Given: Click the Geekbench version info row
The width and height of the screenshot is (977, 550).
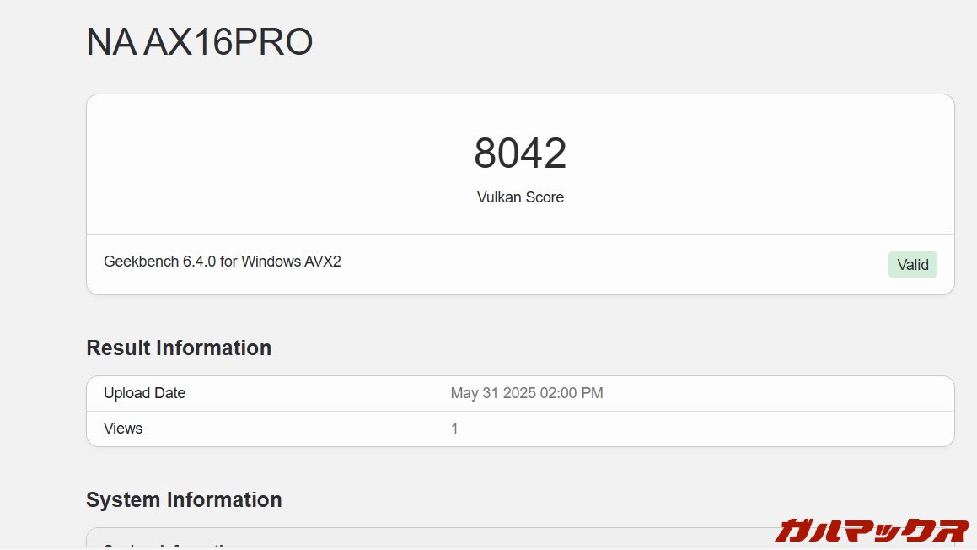Looking at the screenshot, I should pyautogui.click(x=520, y=262).
